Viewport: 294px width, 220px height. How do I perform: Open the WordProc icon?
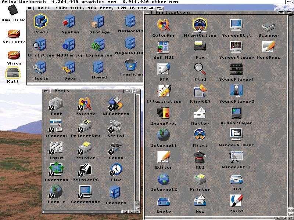click(268, 47)
